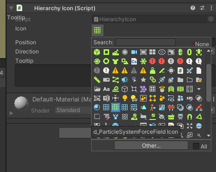The width and height of the screenshot is (216, 172).
Task: Choose the halo sphere icon
Action: click(162, 89)
